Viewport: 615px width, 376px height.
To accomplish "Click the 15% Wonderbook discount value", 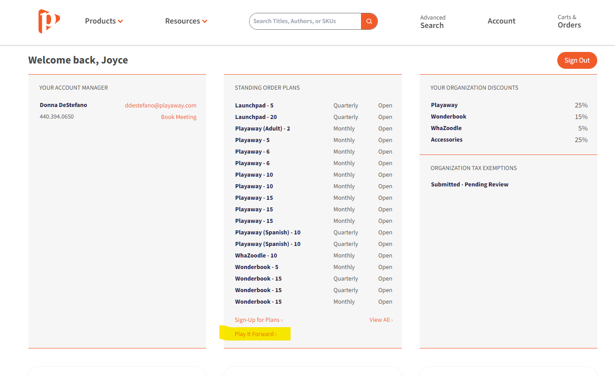I will coord(581,117).
